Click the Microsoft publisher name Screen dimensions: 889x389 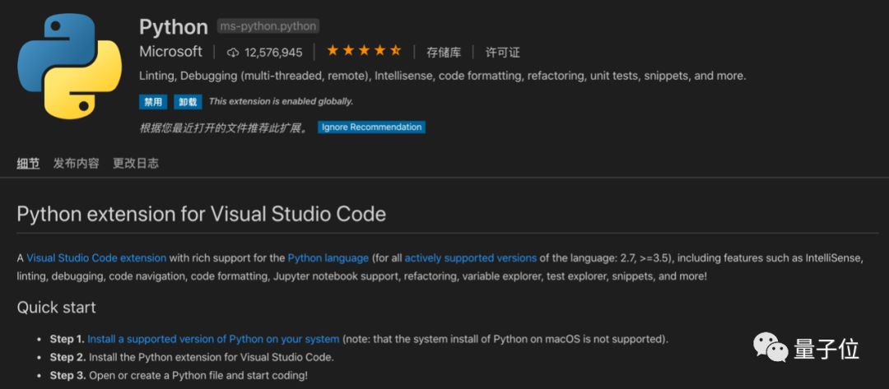pos(170,52)
